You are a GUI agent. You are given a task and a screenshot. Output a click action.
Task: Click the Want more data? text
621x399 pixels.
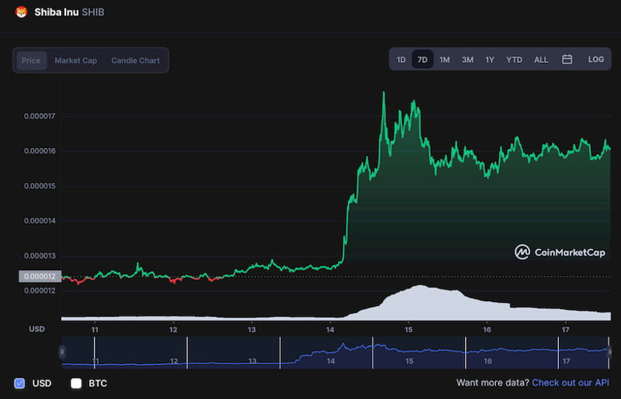[492, 383]
